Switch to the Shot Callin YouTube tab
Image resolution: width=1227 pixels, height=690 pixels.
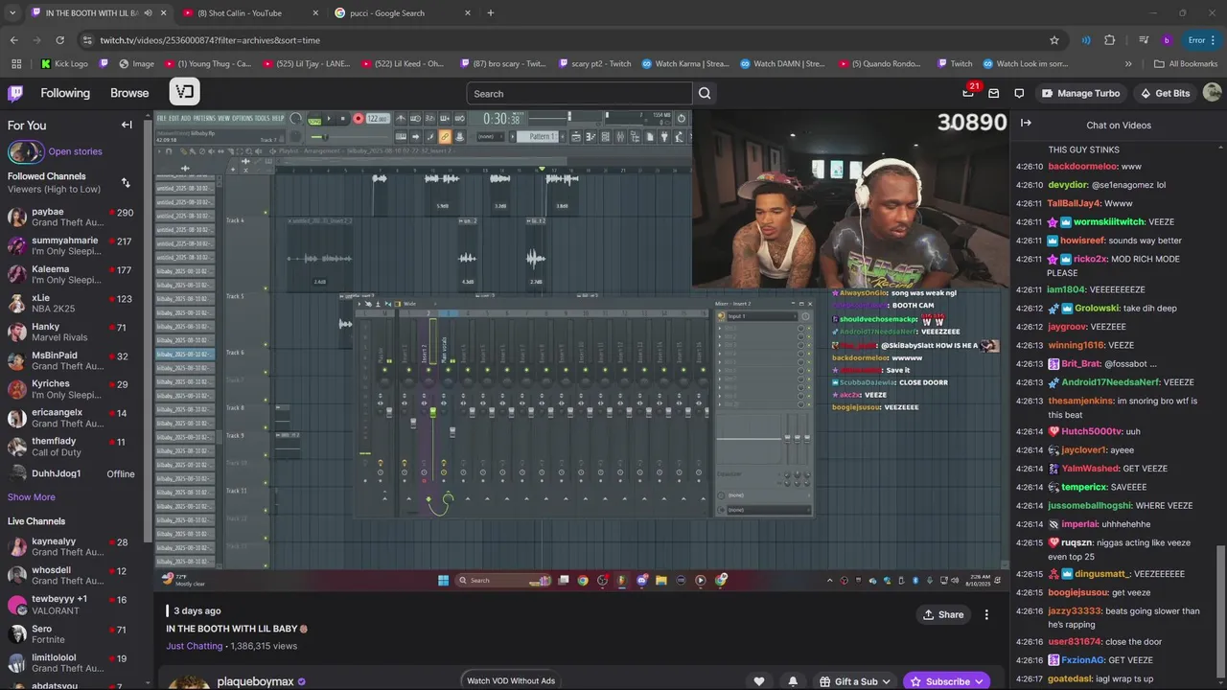point(251,13)
